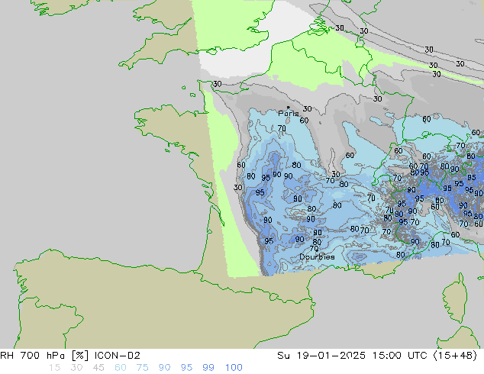Click the legend value 45

[98, 368]
